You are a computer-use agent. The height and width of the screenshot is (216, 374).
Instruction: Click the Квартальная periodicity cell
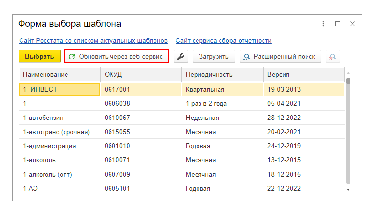point(222,89)
